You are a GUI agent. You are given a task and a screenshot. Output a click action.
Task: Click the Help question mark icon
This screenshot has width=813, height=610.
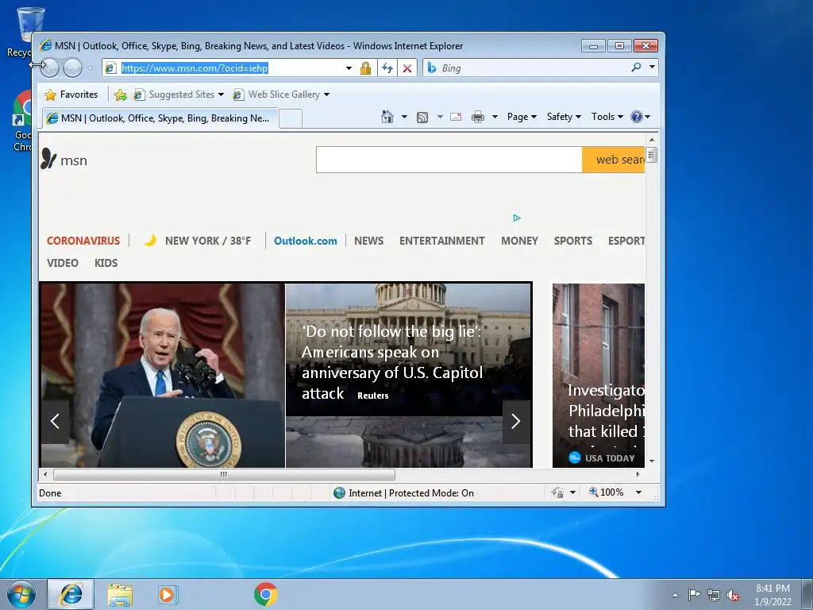tap(637, 117)
